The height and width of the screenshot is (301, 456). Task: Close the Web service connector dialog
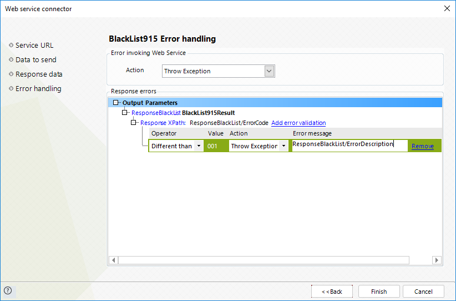tap(447, 8)
